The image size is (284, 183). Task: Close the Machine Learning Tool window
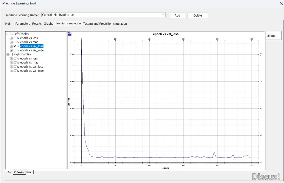(x=281, y=3)
